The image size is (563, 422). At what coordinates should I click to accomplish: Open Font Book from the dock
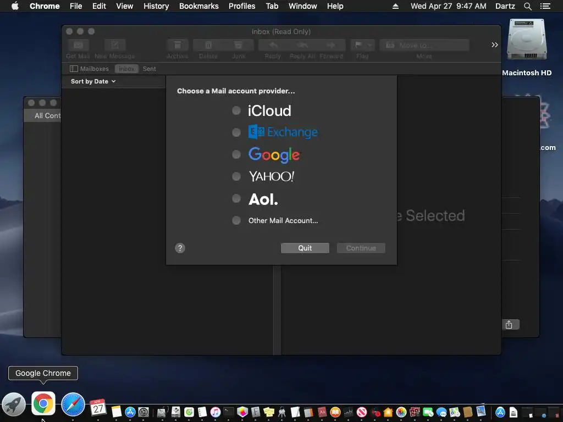(256, 412)
